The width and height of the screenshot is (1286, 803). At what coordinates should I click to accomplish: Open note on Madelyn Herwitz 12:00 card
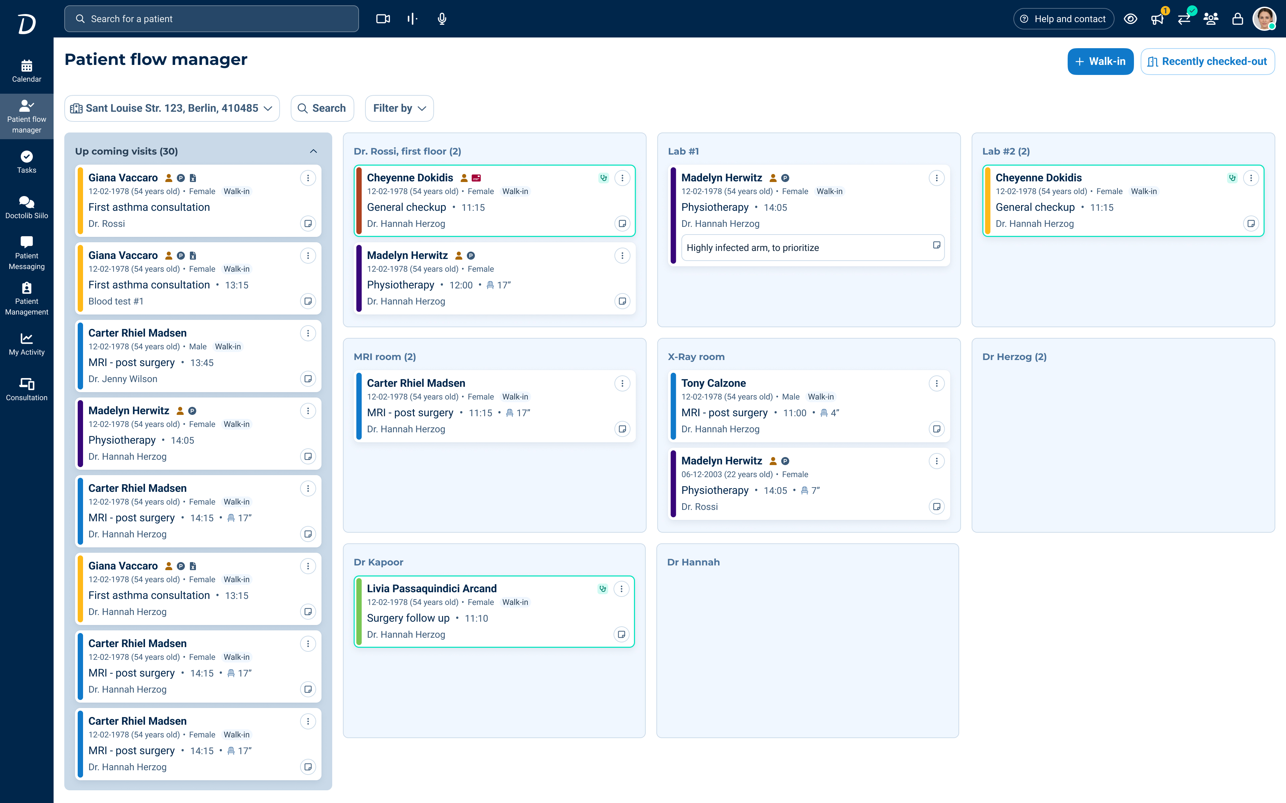622,301
